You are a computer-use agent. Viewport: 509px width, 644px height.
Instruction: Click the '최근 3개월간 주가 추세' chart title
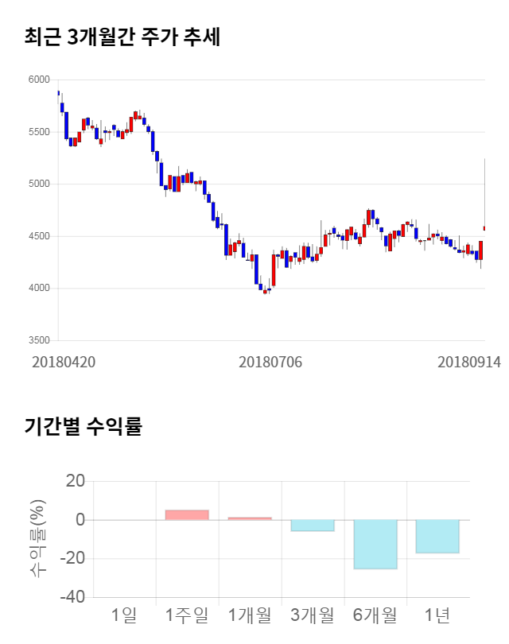[122, 37]
